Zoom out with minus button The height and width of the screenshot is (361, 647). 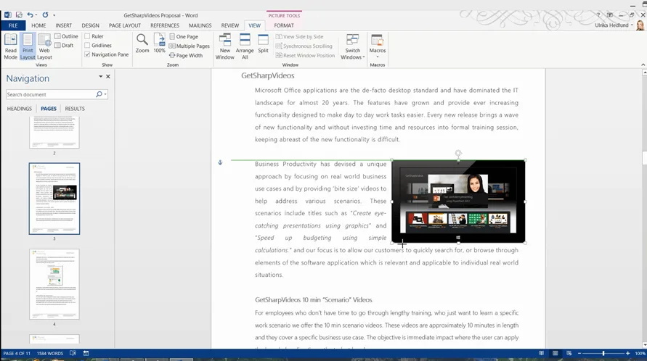pos(579,354)
